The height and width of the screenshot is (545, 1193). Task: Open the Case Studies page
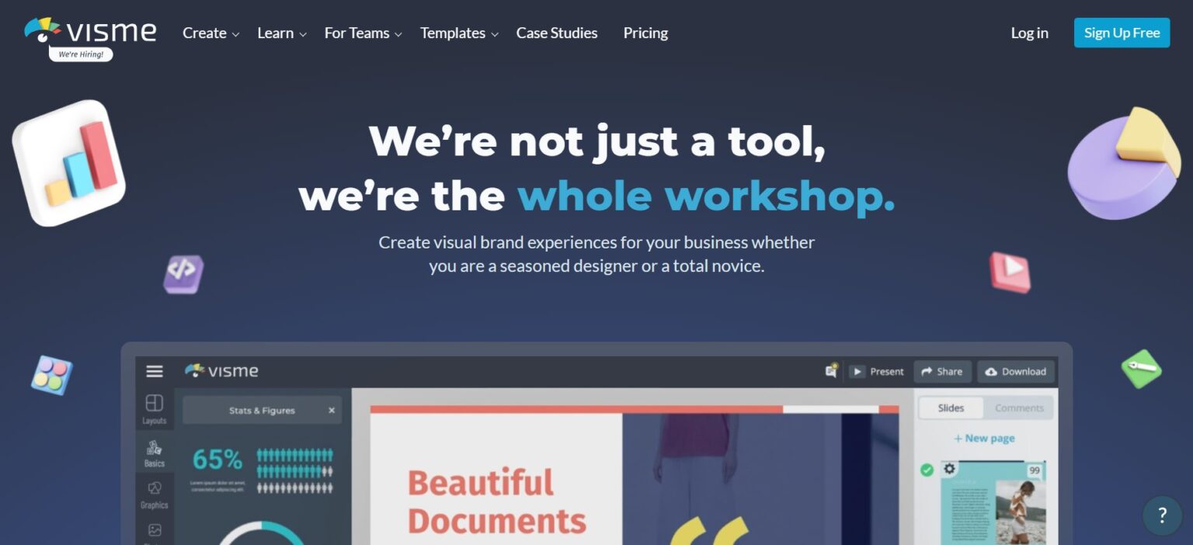coord(556,33)
